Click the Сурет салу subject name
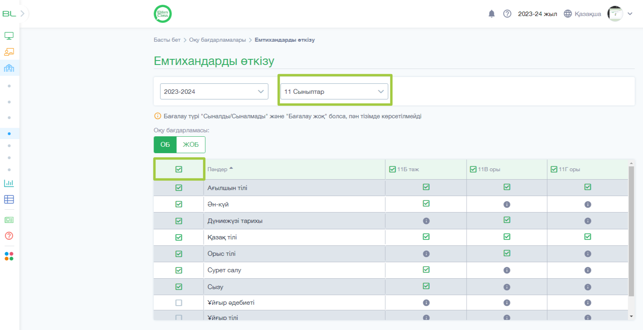This screenshot has height=330, width=643. (x=224, y=270)
